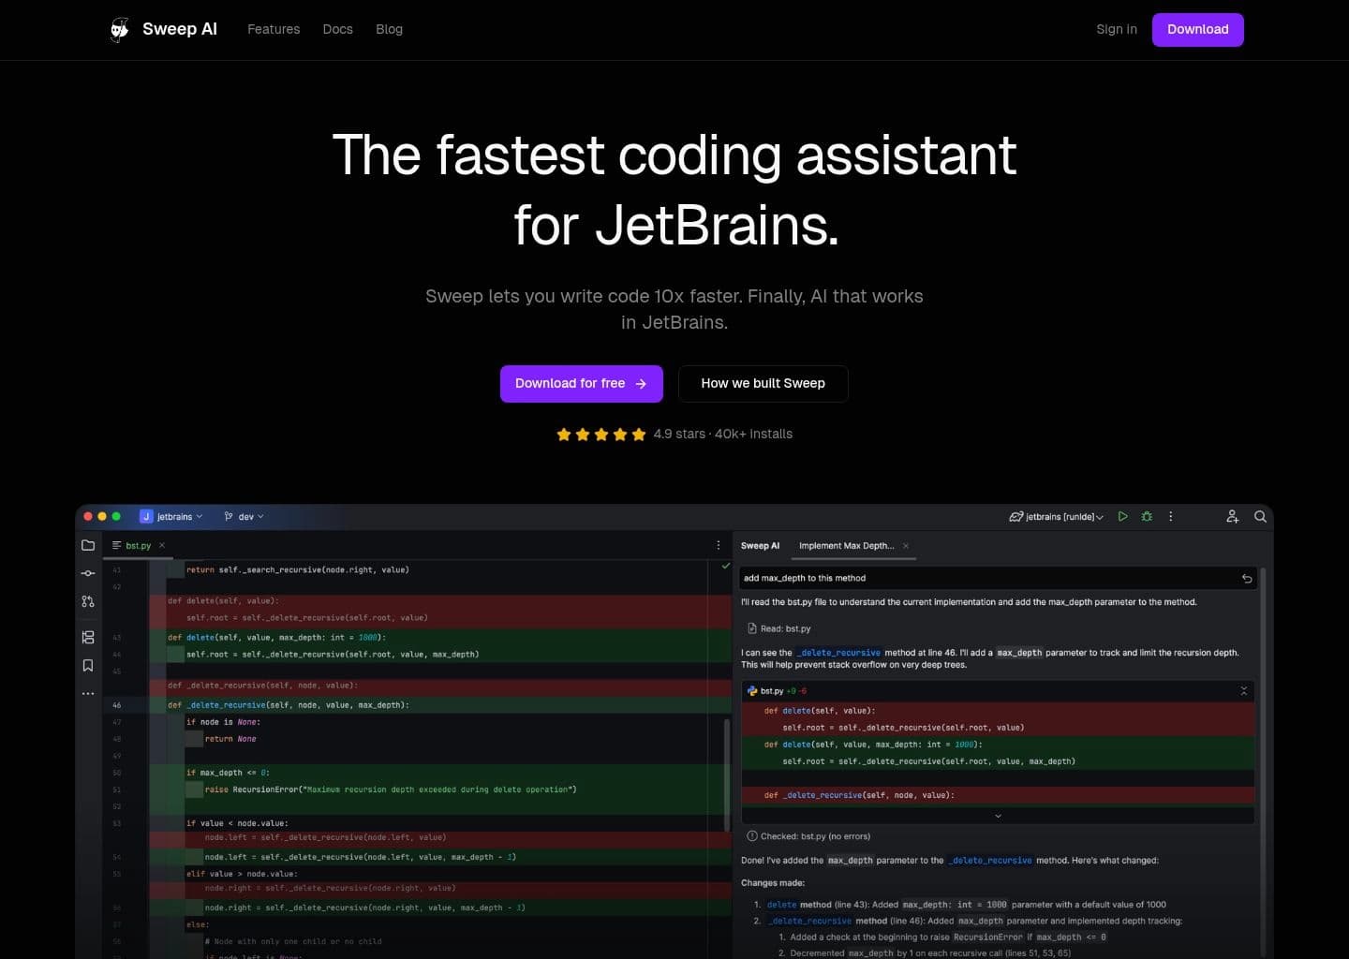Screen dimensions: 1349x959
Task: Expand the diff with the down chevron
Action: point(998,816)
